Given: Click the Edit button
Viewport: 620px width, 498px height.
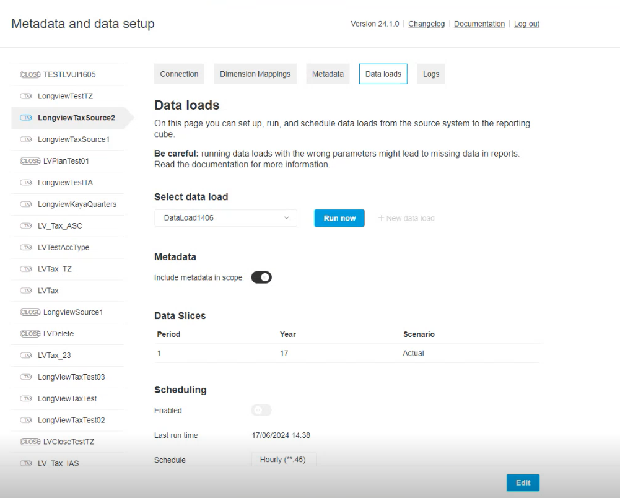Looking at the screenshot, I should pos(523,483).
